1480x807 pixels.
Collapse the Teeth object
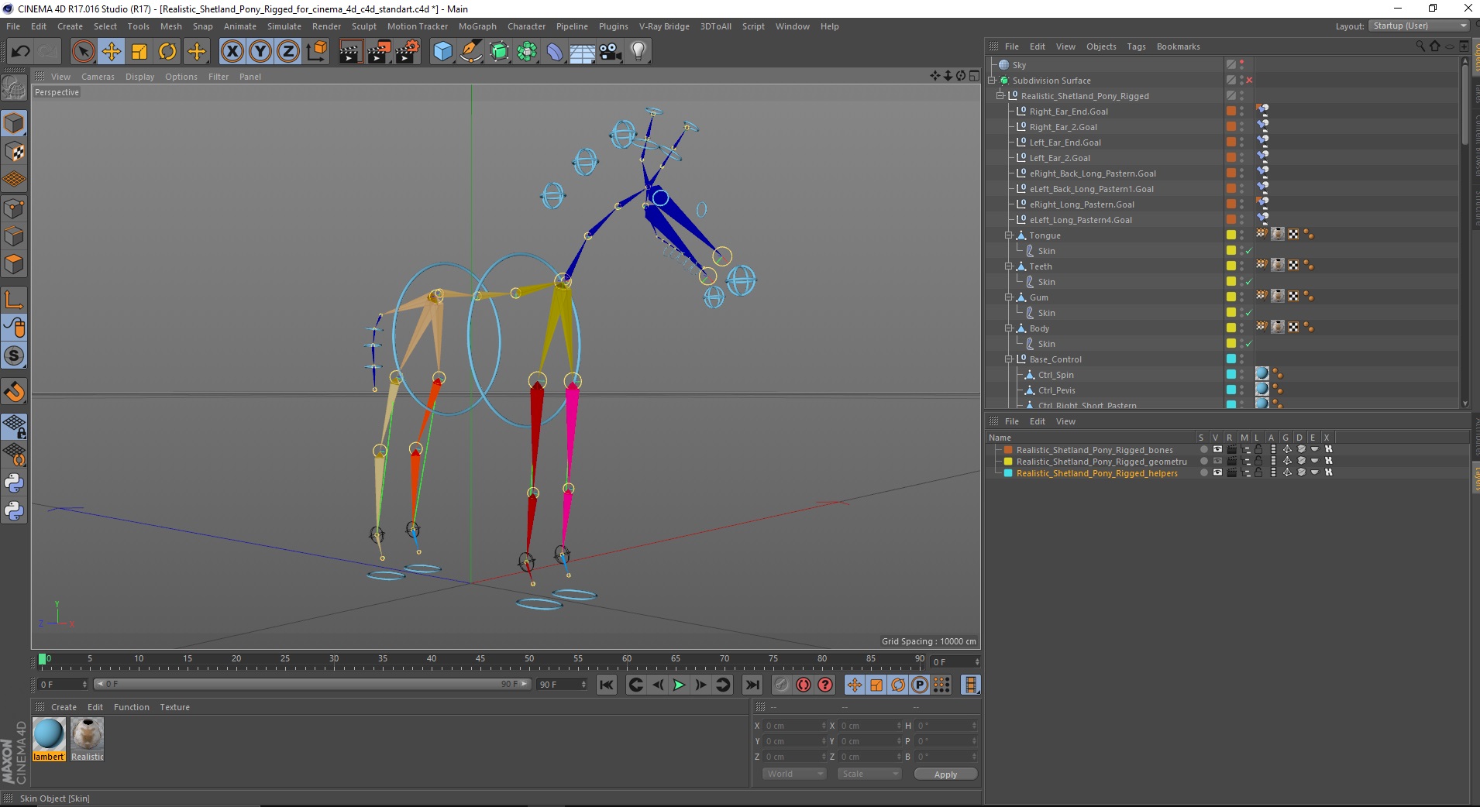coord(1009,266)
